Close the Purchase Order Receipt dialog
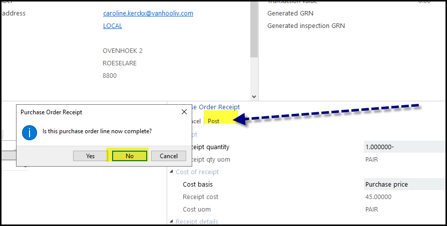Image resolution: width=447 pixels, height=226 pixels. tap(184, 112)
